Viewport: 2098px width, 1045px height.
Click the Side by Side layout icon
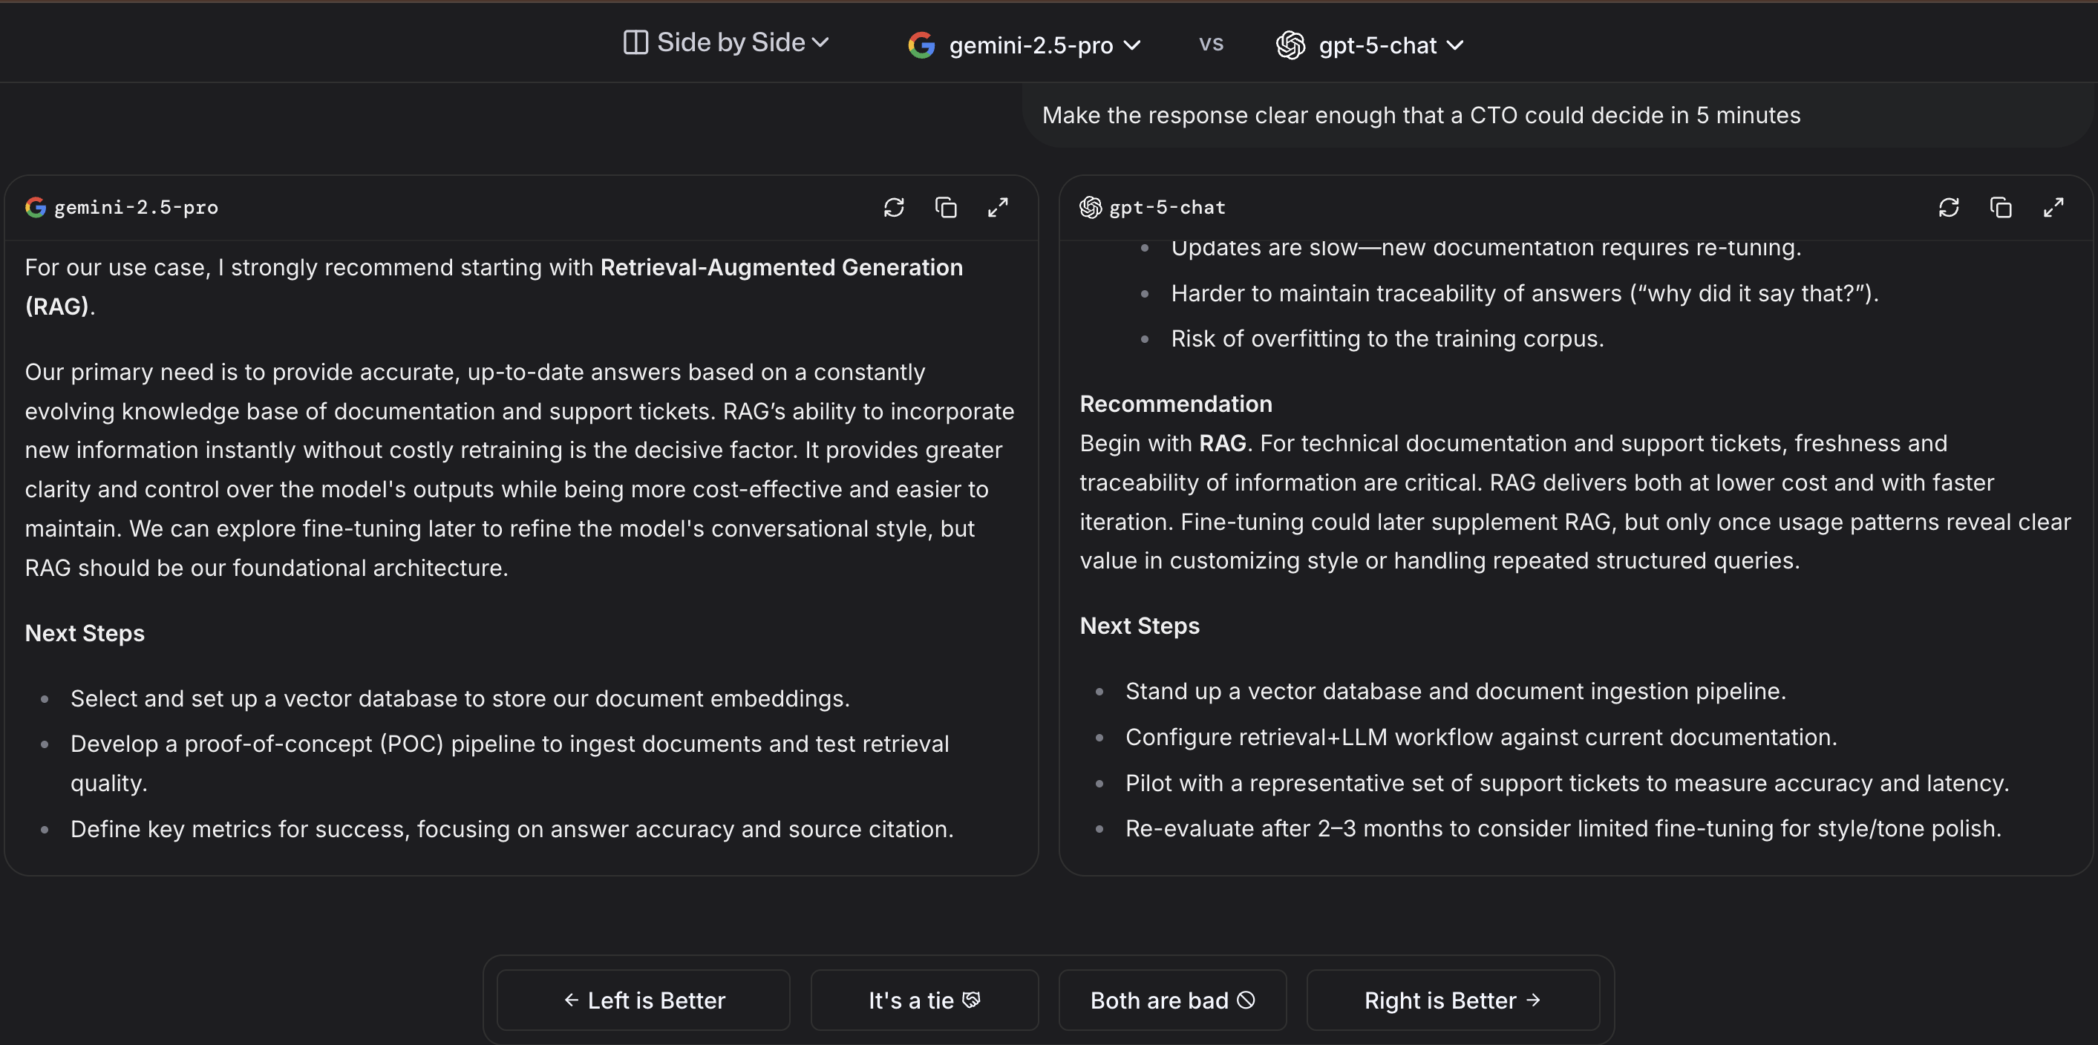coord(635,42)
